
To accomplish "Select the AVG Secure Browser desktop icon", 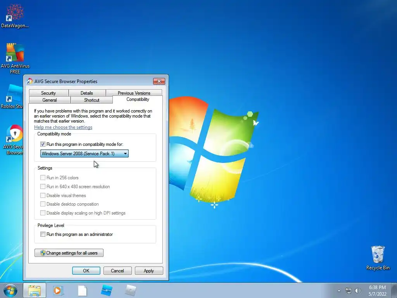I will 13,139.
